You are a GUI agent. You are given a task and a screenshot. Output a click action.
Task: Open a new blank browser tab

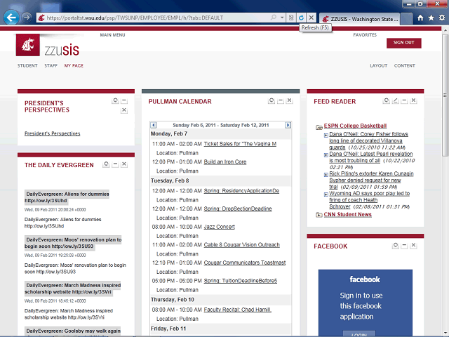(x=406, y=19)
